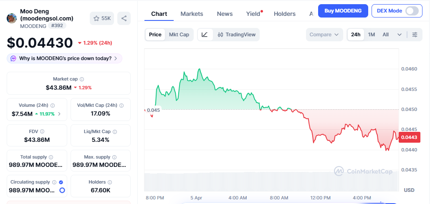Click the 5.34% Liq/Mkt Cap value
430x204 pixels.
[100, 140]
